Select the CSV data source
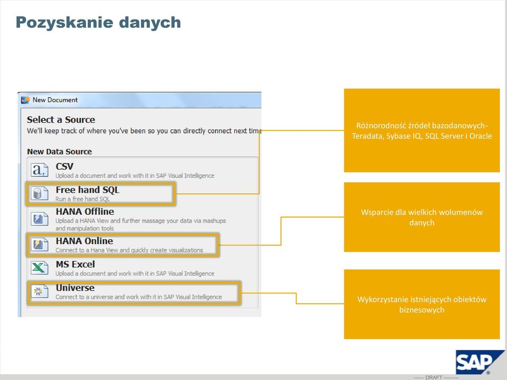The width and height of the screenshot is (507, 380). pyautogui.click(x=142, y=170)
